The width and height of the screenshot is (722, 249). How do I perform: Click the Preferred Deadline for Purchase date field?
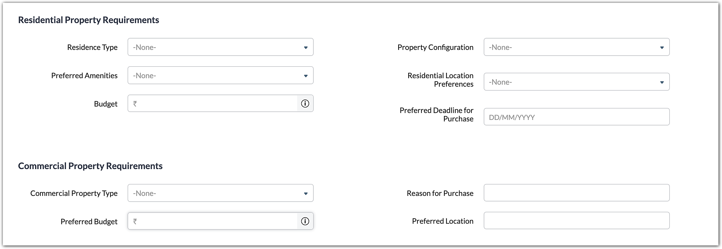pyautogui.click(x=576, y=117)
